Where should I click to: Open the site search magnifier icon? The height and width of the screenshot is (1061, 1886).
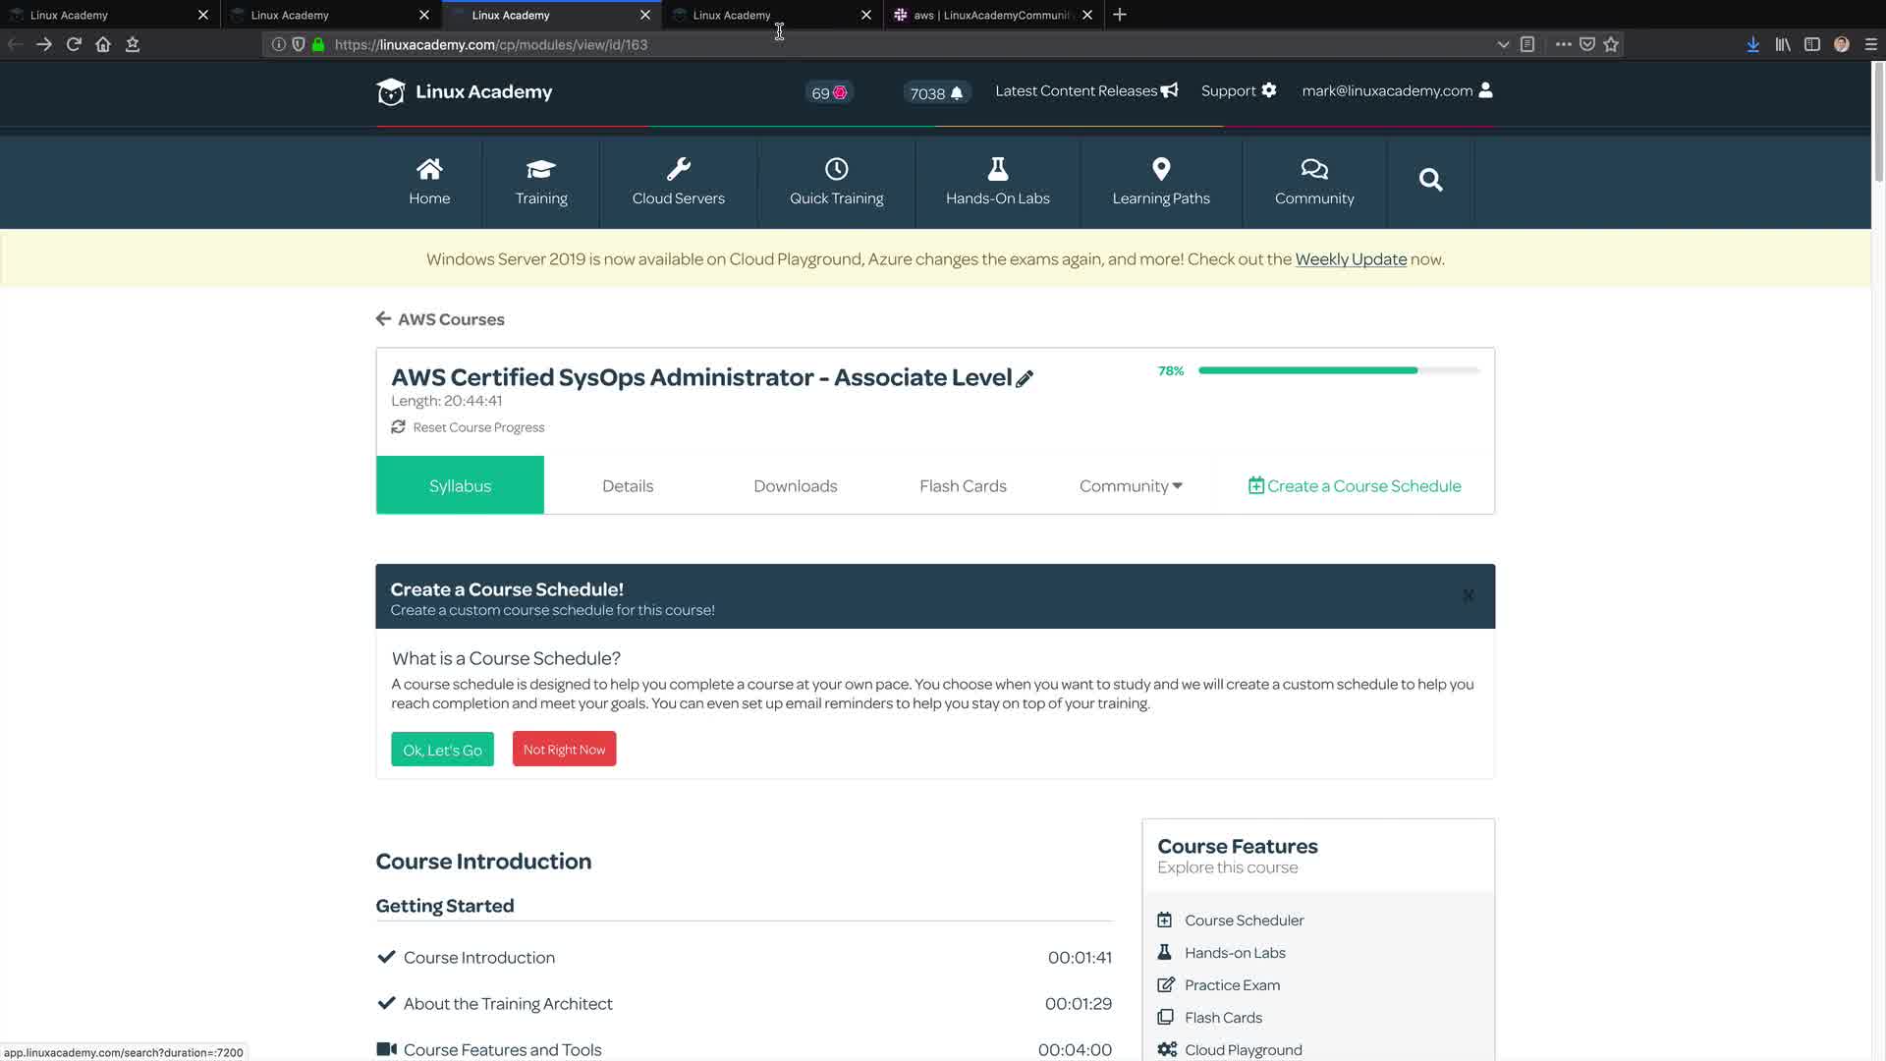(x=1430, y=180)
